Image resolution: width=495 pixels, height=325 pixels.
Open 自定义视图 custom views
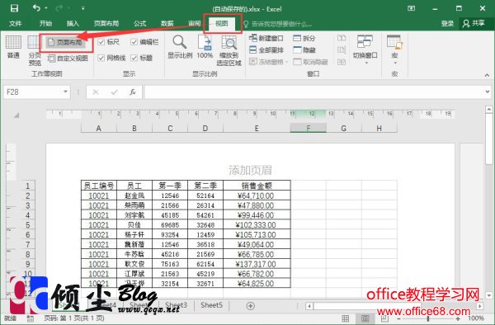[68, 59]
